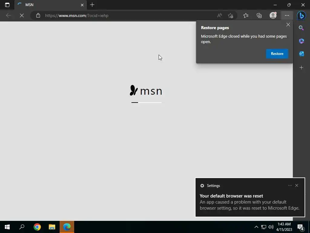Close the MSN tab

click(82, 5)
